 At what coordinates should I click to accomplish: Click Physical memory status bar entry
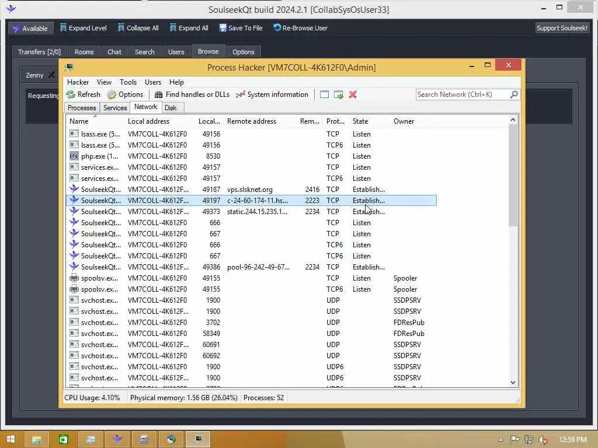pos(184,398)
